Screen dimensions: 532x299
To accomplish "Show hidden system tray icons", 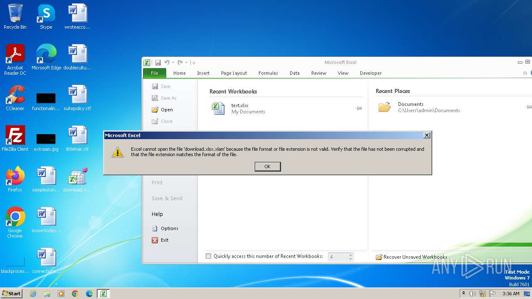I will pos(463,294).
